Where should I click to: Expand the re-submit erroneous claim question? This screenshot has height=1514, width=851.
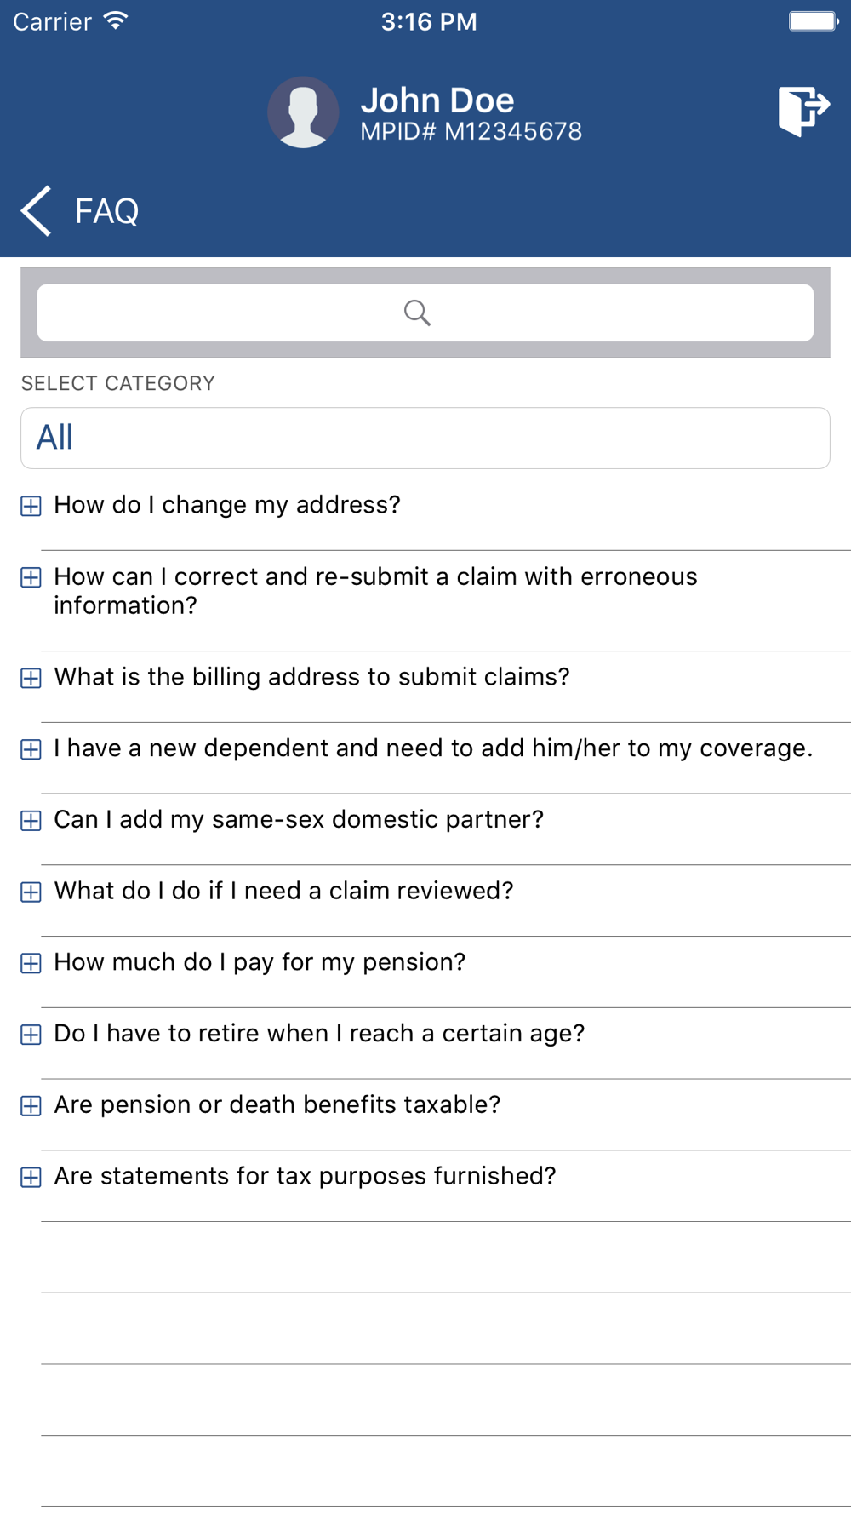(x=31, y=577)
